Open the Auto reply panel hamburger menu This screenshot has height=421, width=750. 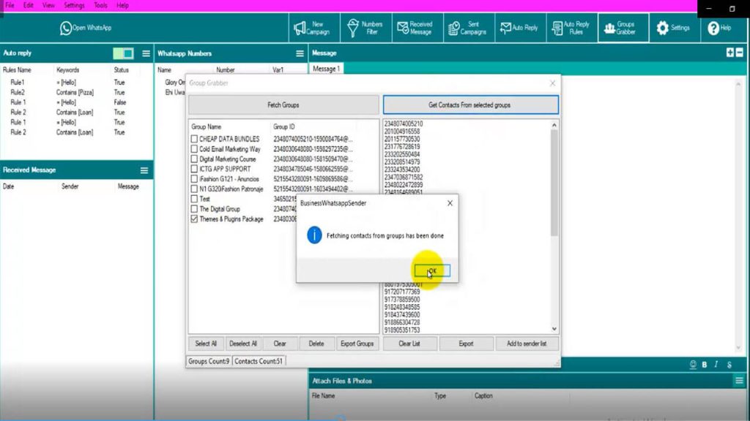[146, 53]
